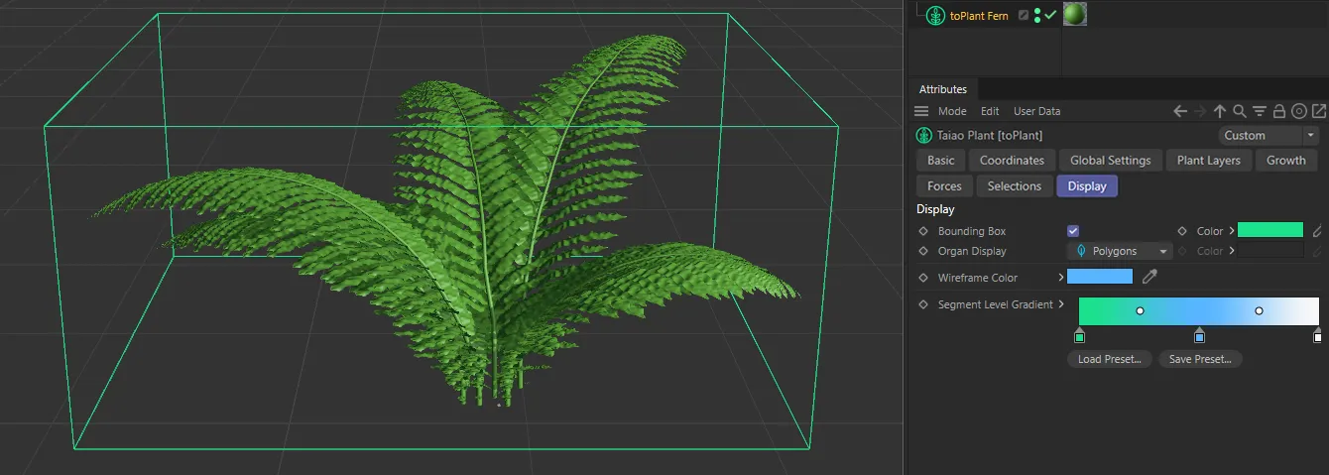
Task: Open attributes in new window icon
Action: [x=1319, y=111]
